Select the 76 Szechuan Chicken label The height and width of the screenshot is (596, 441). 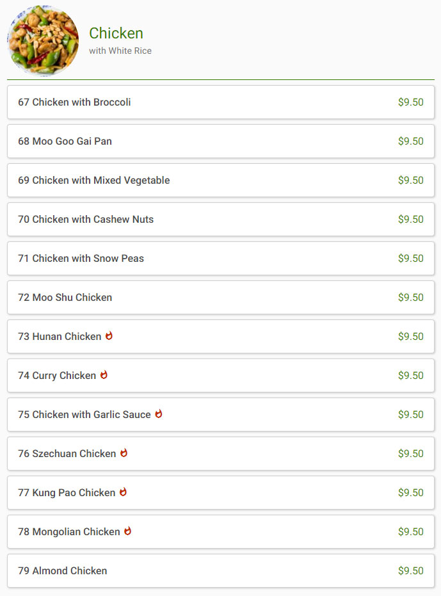coord(67,453)
